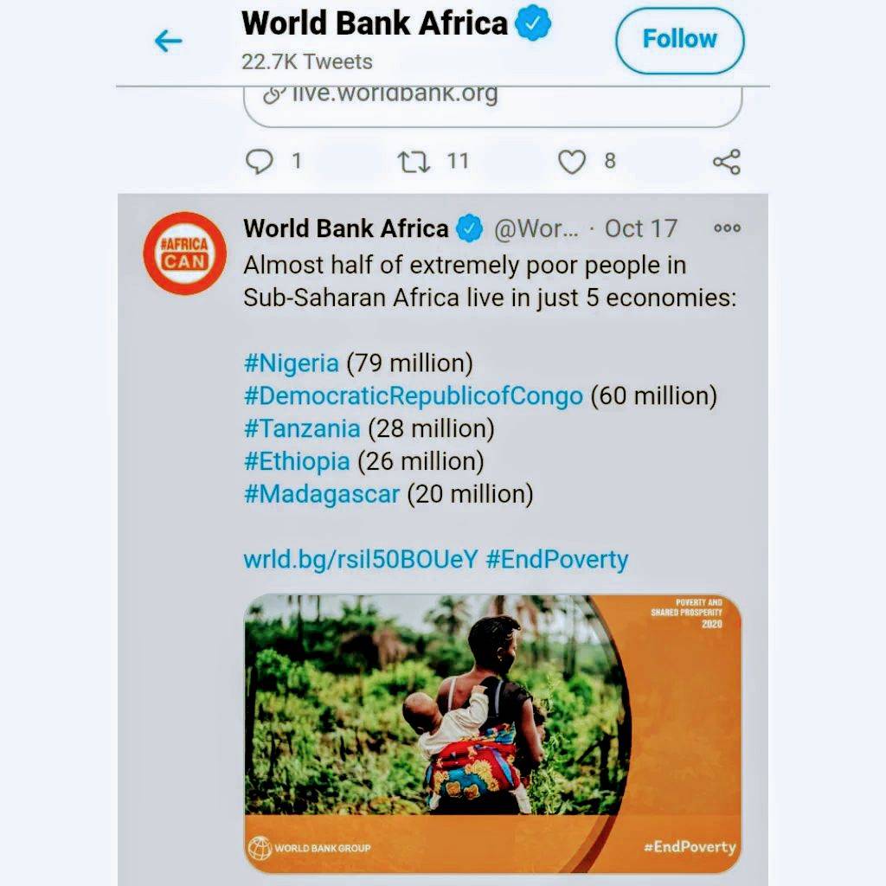
Task: Open the #Madagascar hashtag
Action: 322,494
